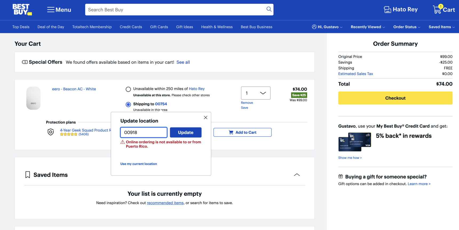Click the See all offers link

pos(183,62)
